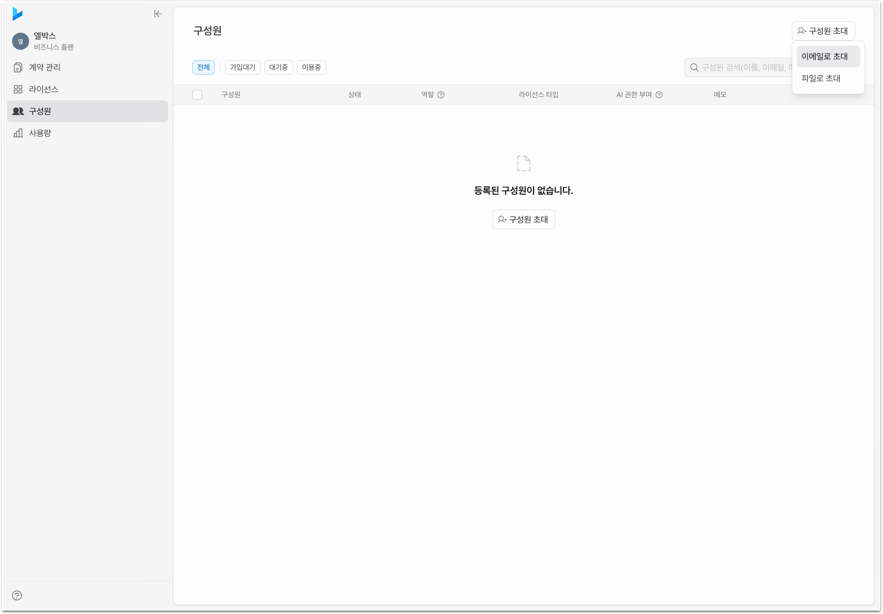Click the blue app logo

(17, 14)
